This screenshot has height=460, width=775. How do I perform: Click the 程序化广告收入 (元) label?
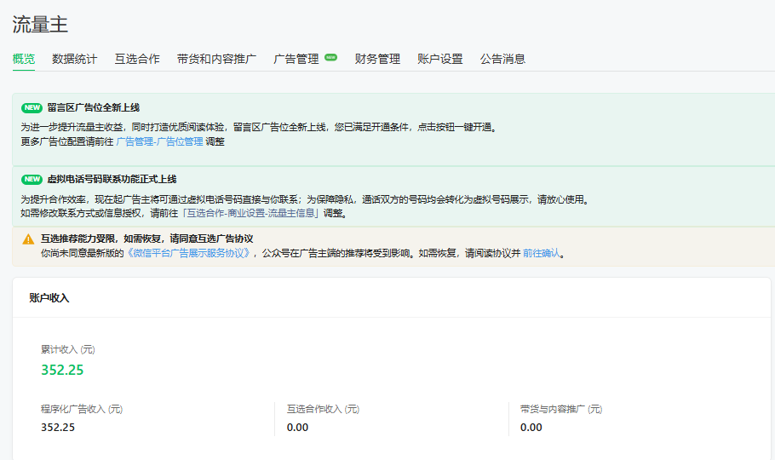82,409
